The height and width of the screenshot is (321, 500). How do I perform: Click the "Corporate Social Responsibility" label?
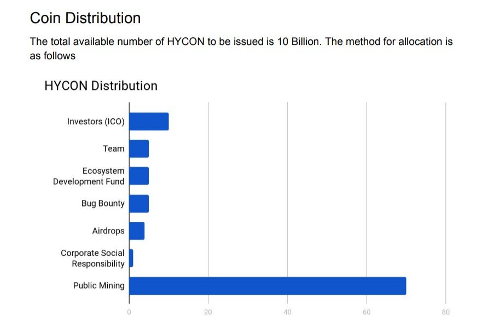(x=93, y=258)
